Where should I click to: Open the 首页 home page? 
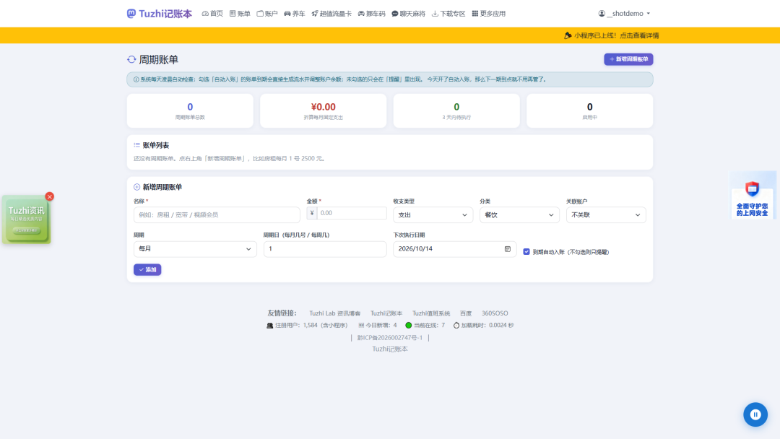point(212,14)
